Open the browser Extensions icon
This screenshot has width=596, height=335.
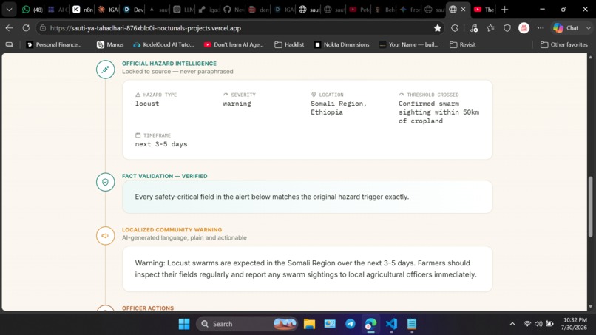pyautogui.click(x=455, y=28)
